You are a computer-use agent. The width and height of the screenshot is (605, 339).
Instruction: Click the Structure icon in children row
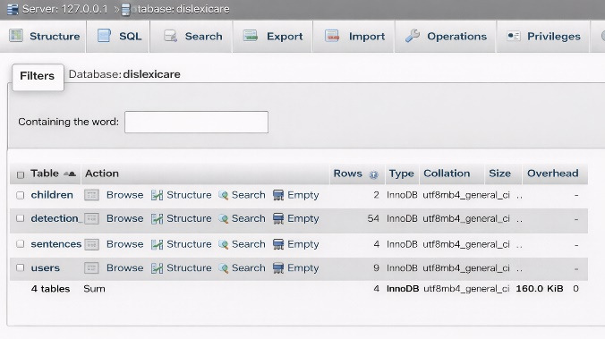(x=157, y=196)
